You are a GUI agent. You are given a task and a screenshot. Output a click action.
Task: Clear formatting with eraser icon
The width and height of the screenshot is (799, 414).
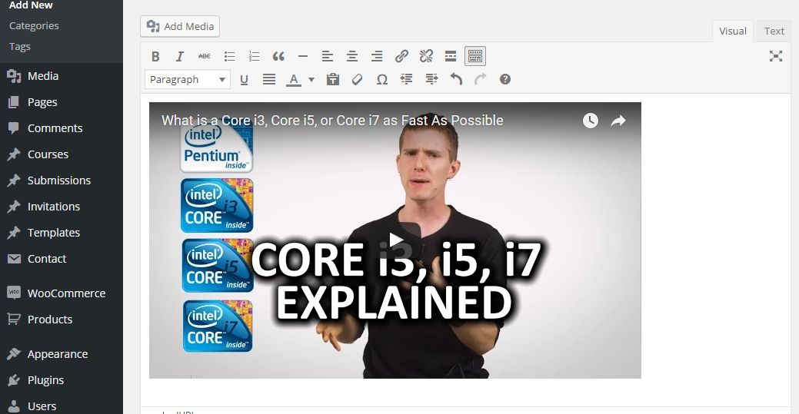pos(358,79)
